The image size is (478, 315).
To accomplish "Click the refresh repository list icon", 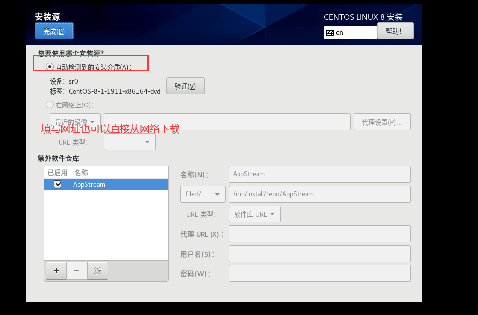I will (98, 271).
